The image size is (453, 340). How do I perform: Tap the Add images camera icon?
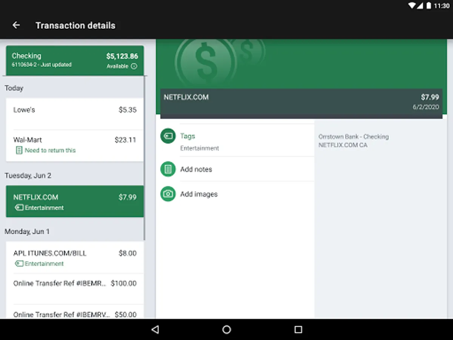pyautogui.click(x=168, y=194)
